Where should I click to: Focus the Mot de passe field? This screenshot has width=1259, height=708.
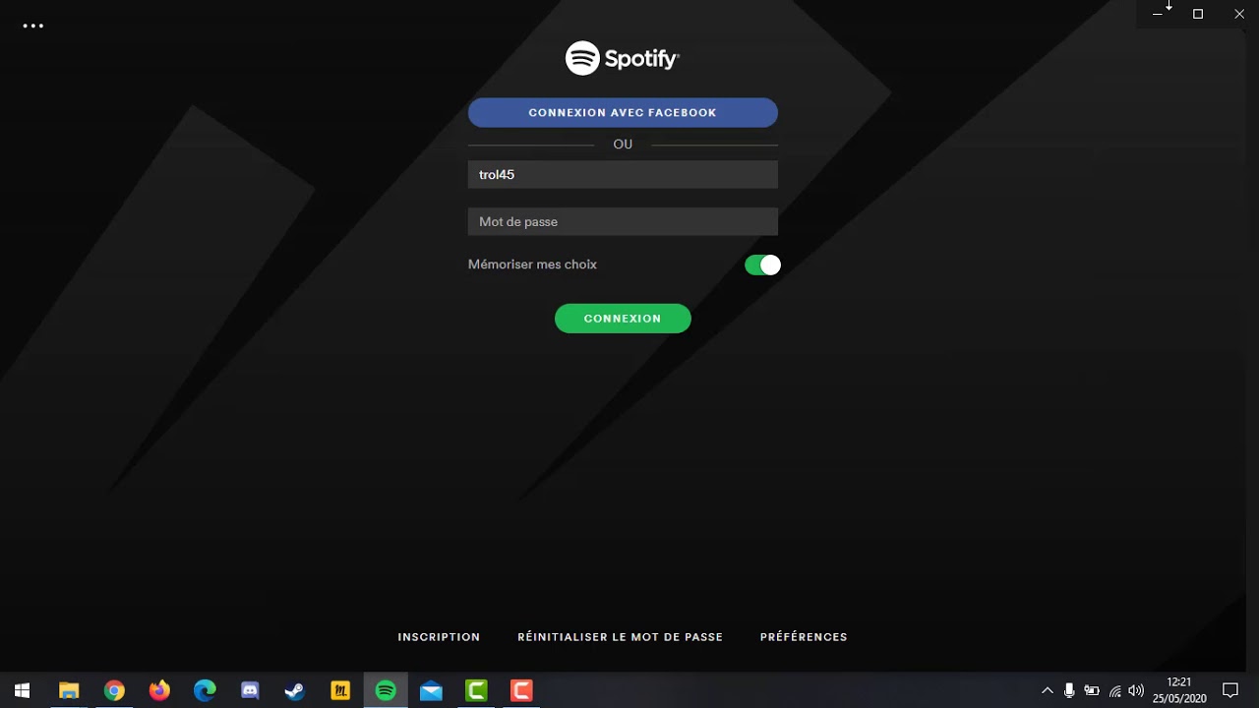click(623, 221)
